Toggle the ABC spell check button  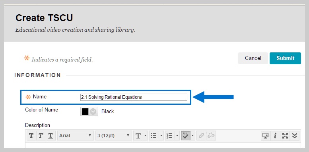186,136
